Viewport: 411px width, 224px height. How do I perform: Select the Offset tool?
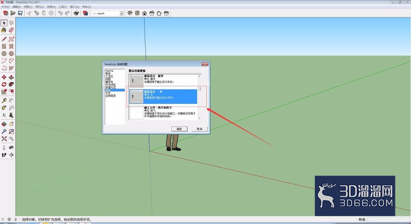[x=11, y=91]
